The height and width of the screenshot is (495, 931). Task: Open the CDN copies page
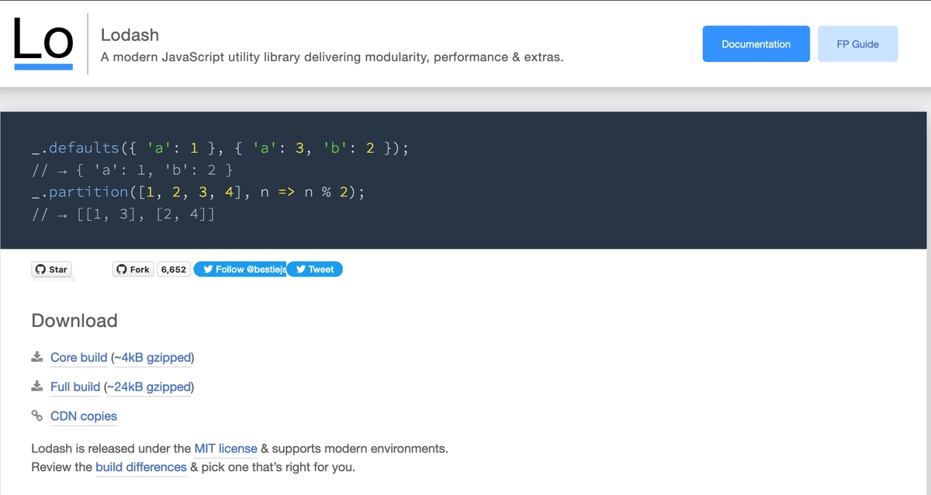[x=83, y=416]
